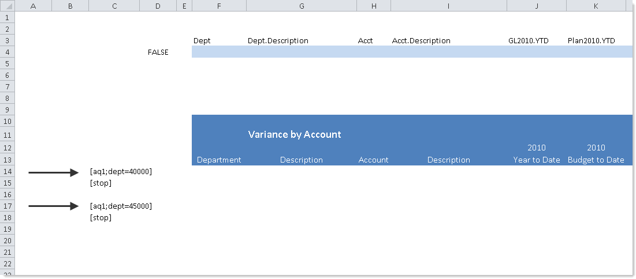The image size is (636, 279).
Task: Select the Plan2010.YTD field cell
Action: [x=591, y=41]
